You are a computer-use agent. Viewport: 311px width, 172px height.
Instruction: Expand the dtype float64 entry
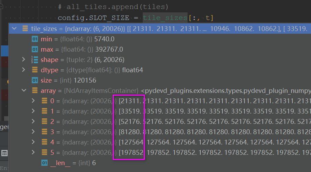(x=23, y=70)
